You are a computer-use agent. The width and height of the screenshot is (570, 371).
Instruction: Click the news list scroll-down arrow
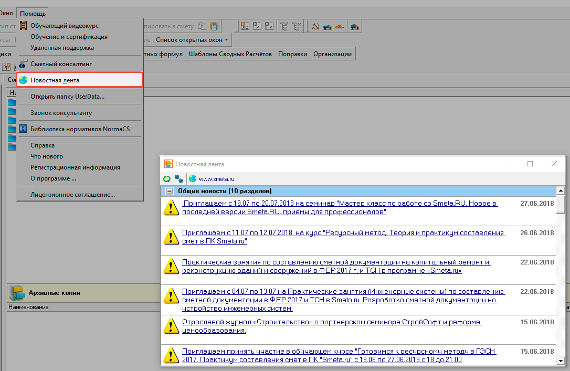tap(561, 361)
